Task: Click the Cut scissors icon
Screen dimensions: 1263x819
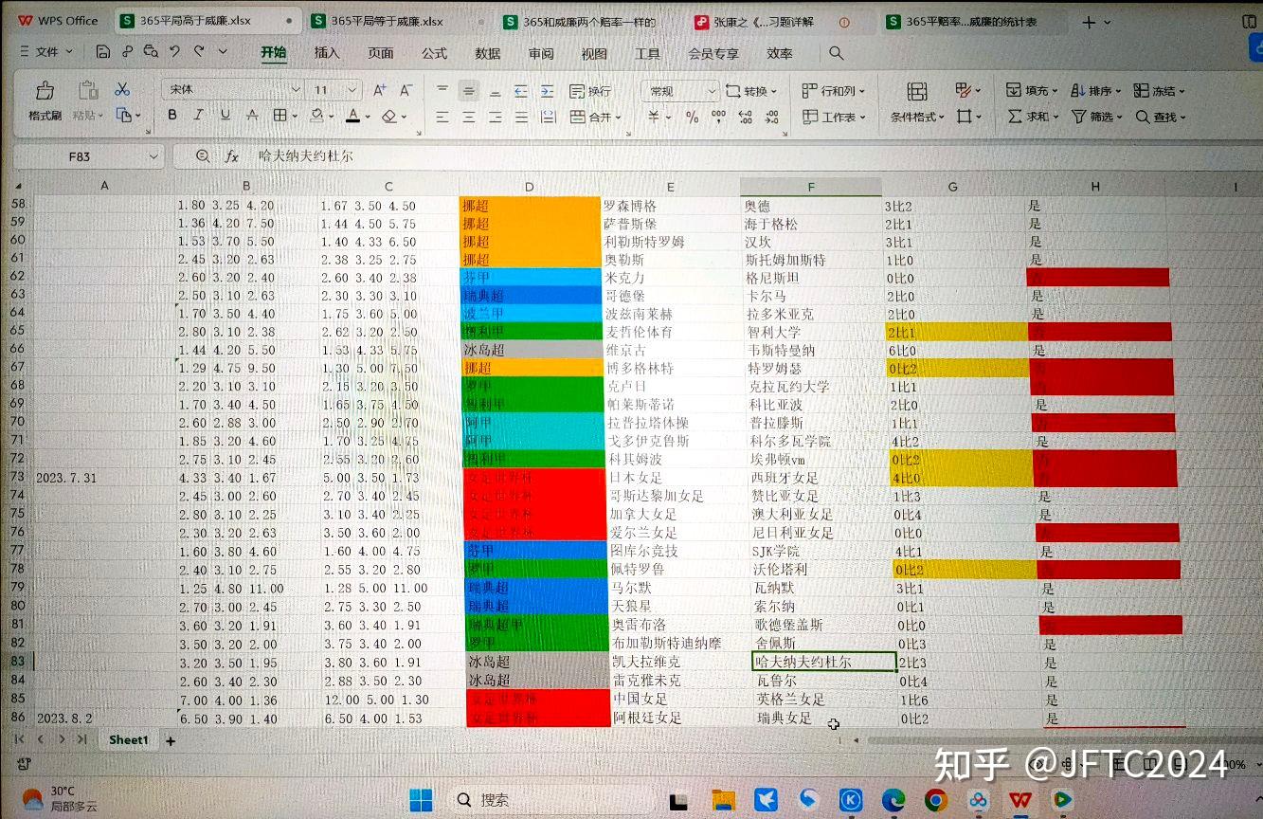Action: click(122, 89)
